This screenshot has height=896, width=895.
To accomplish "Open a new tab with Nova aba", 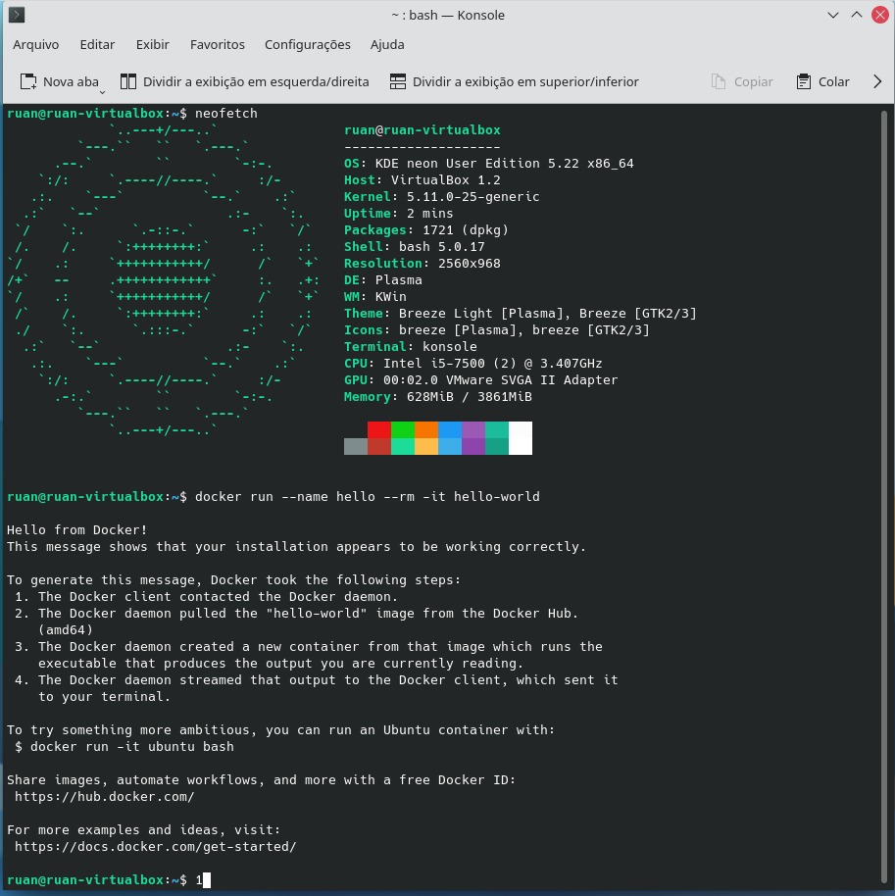I will pos(59,81).
